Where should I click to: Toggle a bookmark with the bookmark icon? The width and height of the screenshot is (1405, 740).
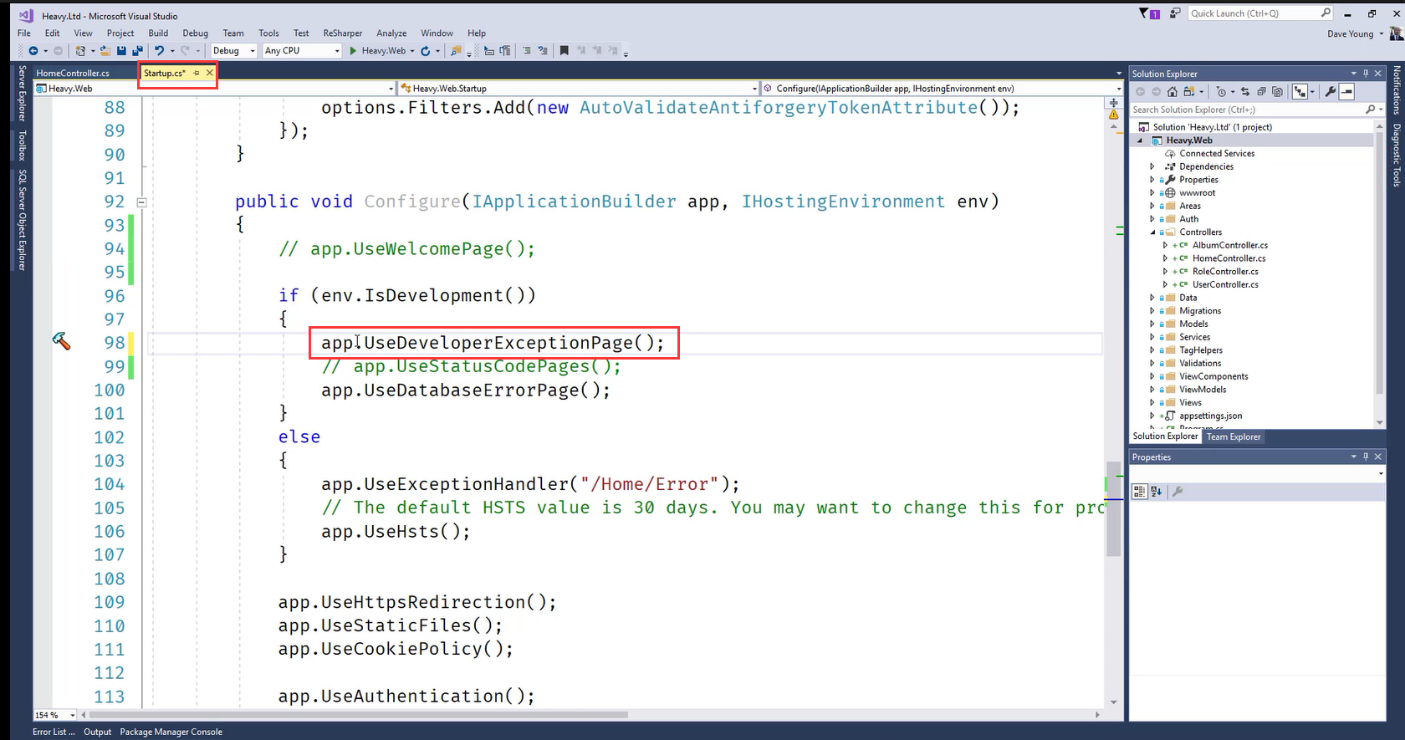(565, 51)
